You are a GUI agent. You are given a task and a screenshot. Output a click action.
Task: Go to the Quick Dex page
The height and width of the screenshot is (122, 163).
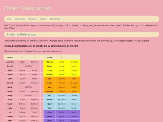[20, 19]
